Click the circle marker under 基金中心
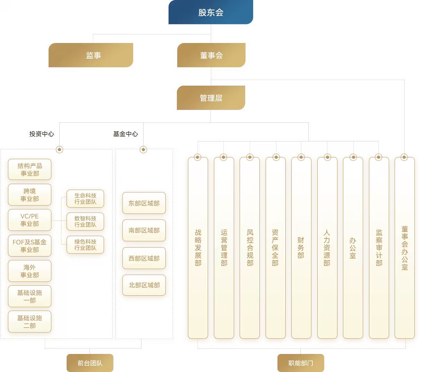 tap(143, 149)
